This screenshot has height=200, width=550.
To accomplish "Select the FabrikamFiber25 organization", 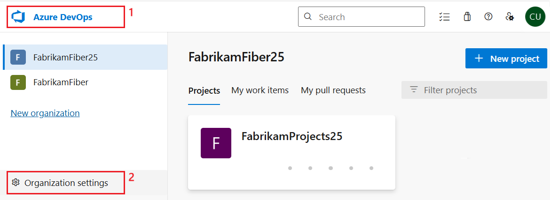I will [65, 58].
